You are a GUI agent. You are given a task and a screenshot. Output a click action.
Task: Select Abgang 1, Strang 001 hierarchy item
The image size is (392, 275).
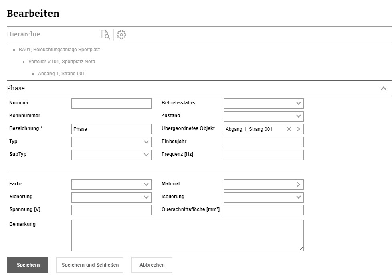coord(61,74)
